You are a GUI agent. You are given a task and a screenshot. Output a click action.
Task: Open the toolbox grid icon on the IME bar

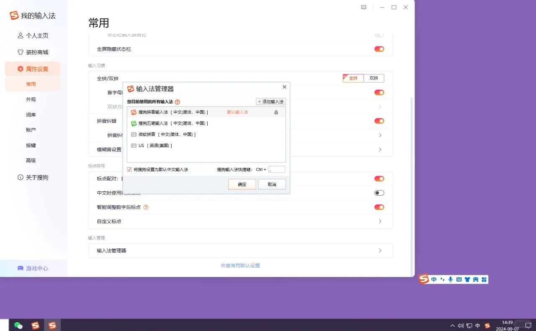coord(484,279)
